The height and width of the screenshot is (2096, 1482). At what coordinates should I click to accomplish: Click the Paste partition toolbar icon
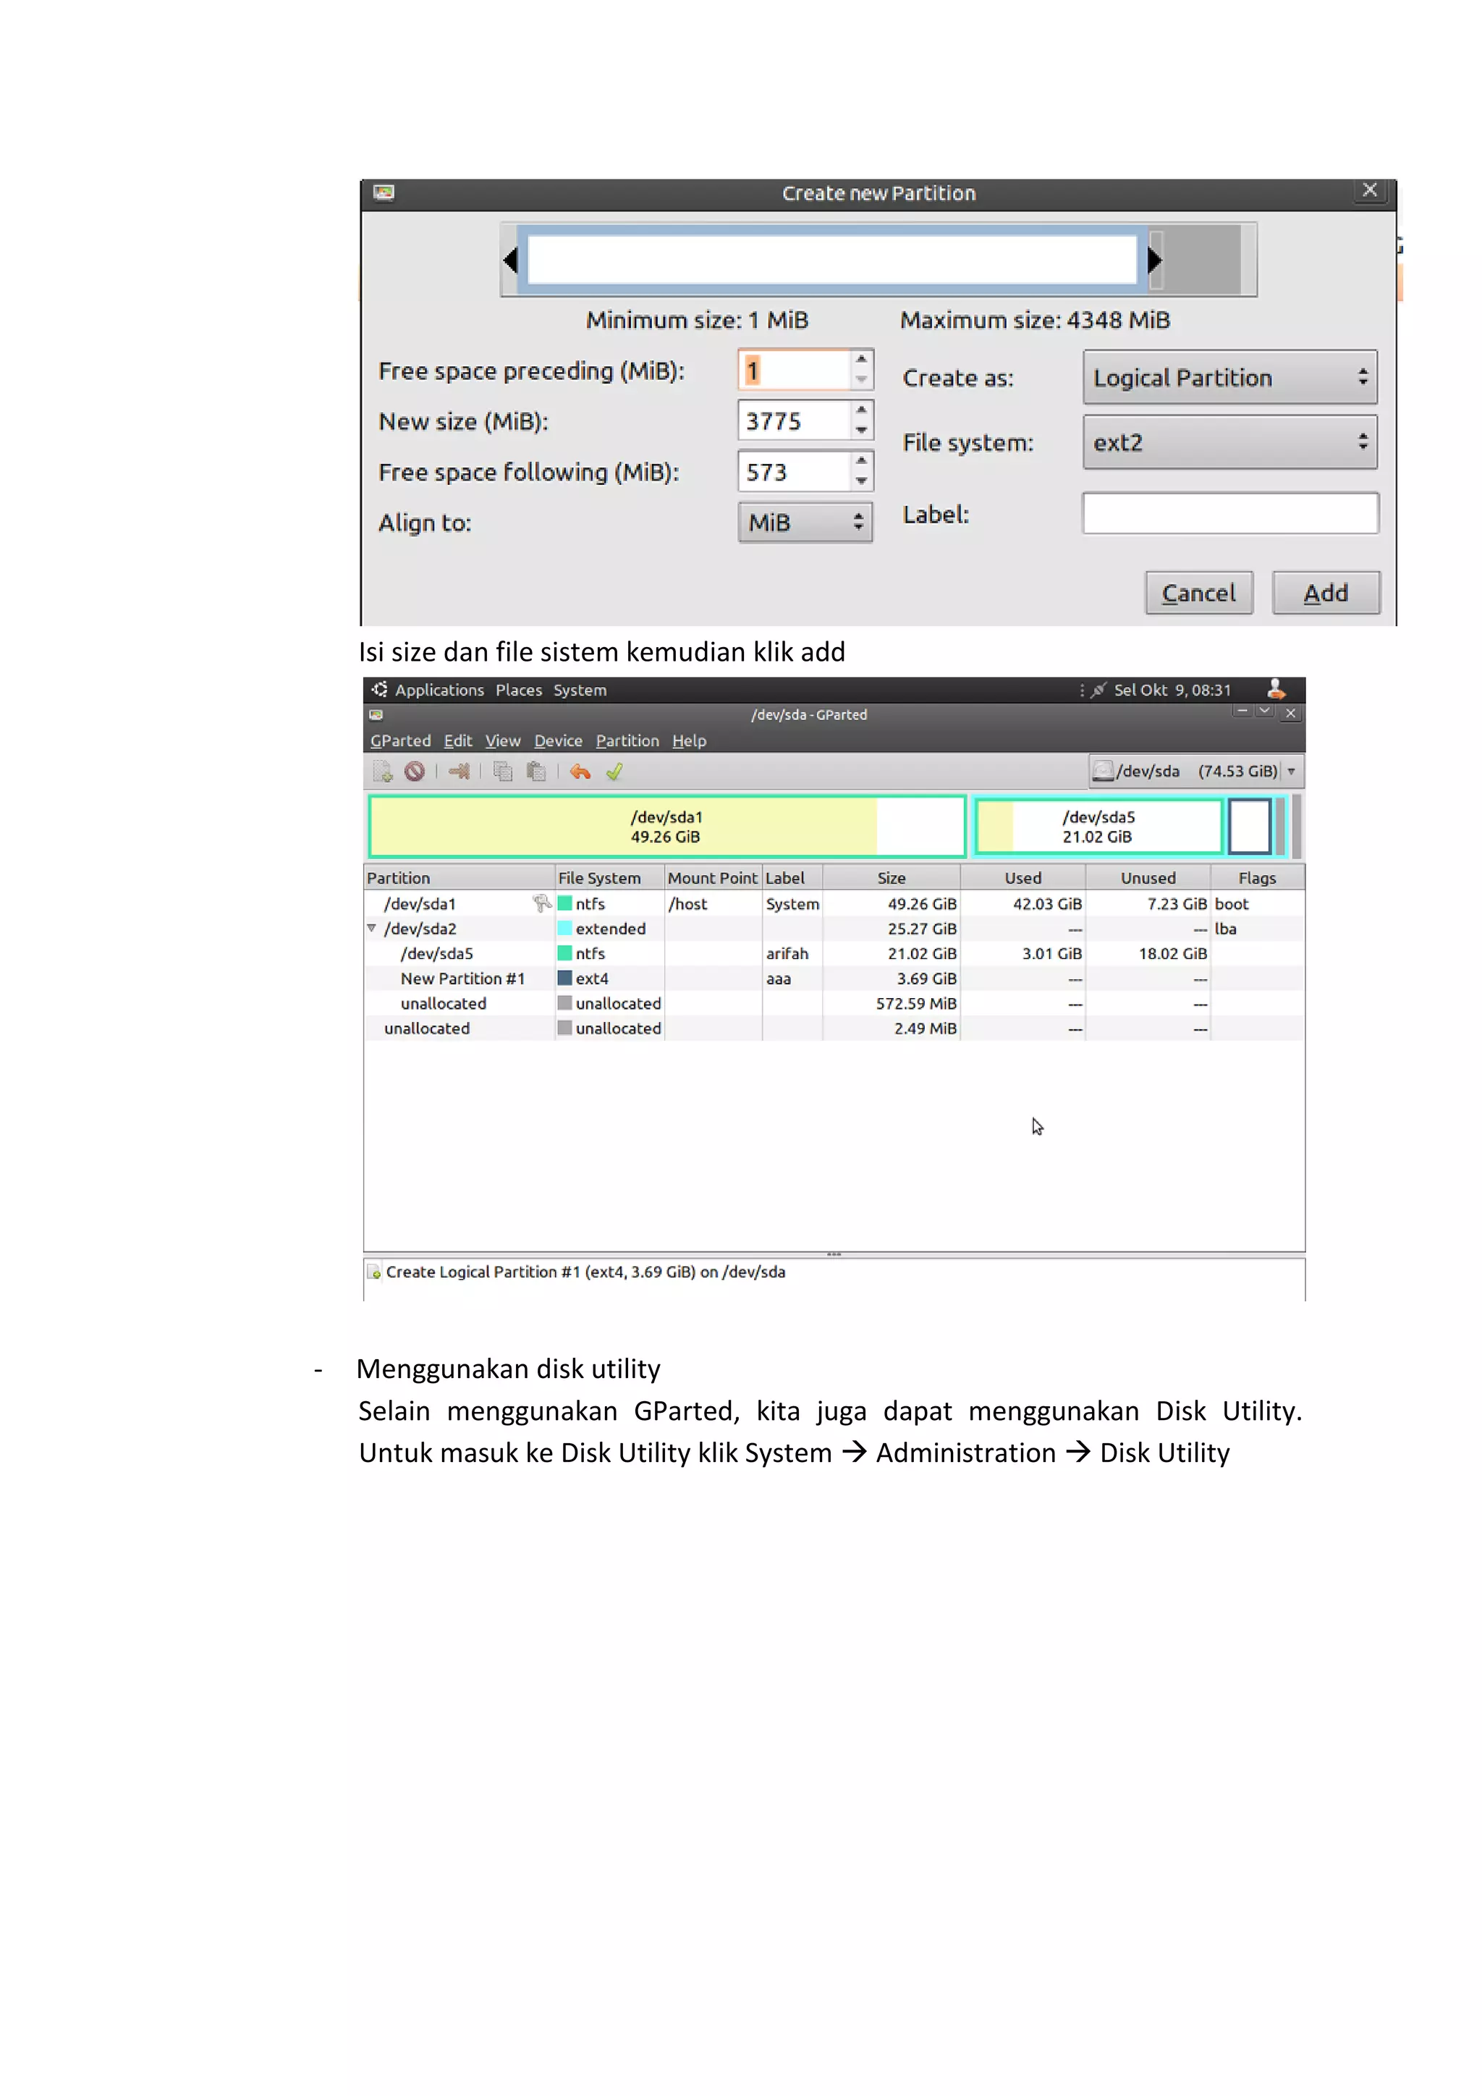pyautogui.click(x=537, y=772)
